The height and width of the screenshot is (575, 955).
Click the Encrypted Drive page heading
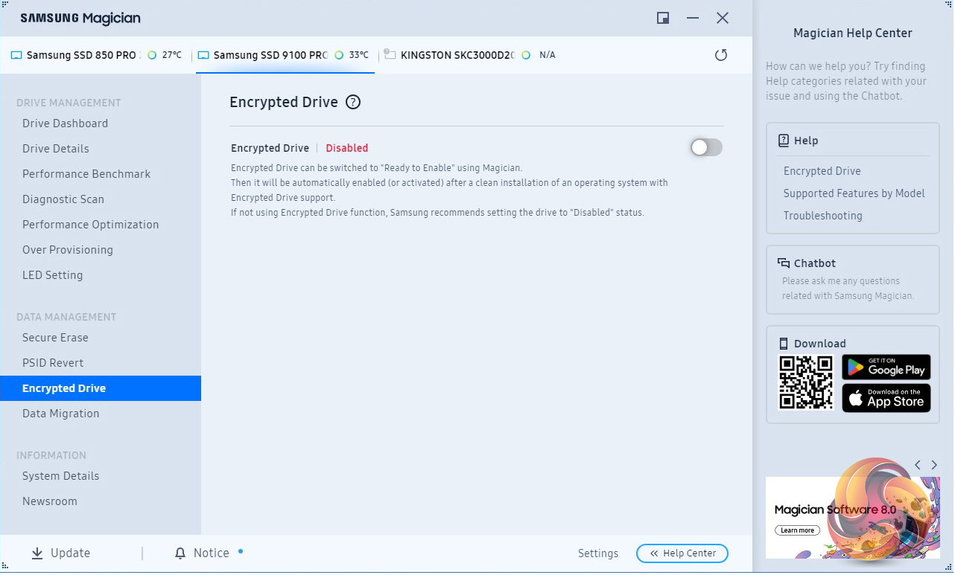click(284, 103)
